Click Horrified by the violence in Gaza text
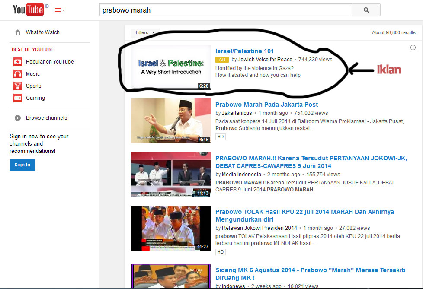The height and width of the screenshot is (289, 423). [254, 68]
